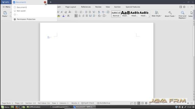Viewport: 195px width, 109px height.
Task: Open the font color dropdown arrow
Action: 66,16
